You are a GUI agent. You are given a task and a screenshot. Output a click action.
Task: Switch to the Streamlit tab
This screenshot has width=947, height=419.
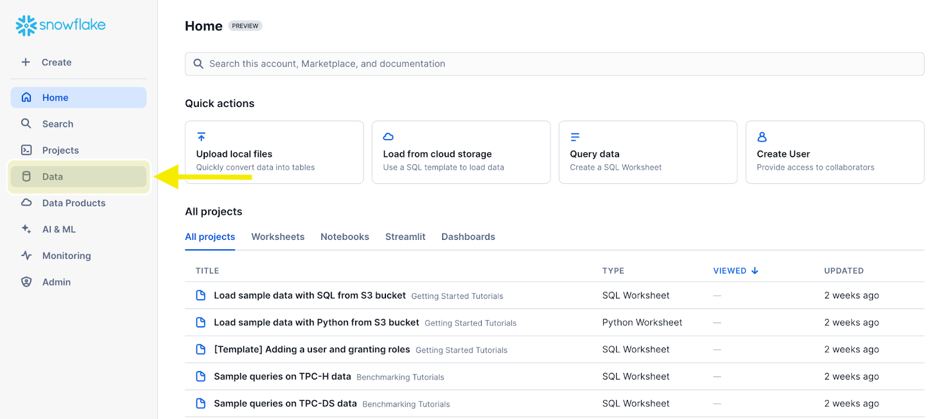(x=405, y=236)
